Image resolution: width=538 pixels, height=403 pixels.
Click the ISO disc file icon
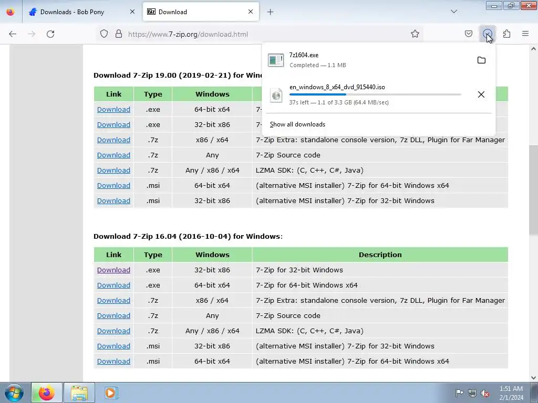point(276,96)
